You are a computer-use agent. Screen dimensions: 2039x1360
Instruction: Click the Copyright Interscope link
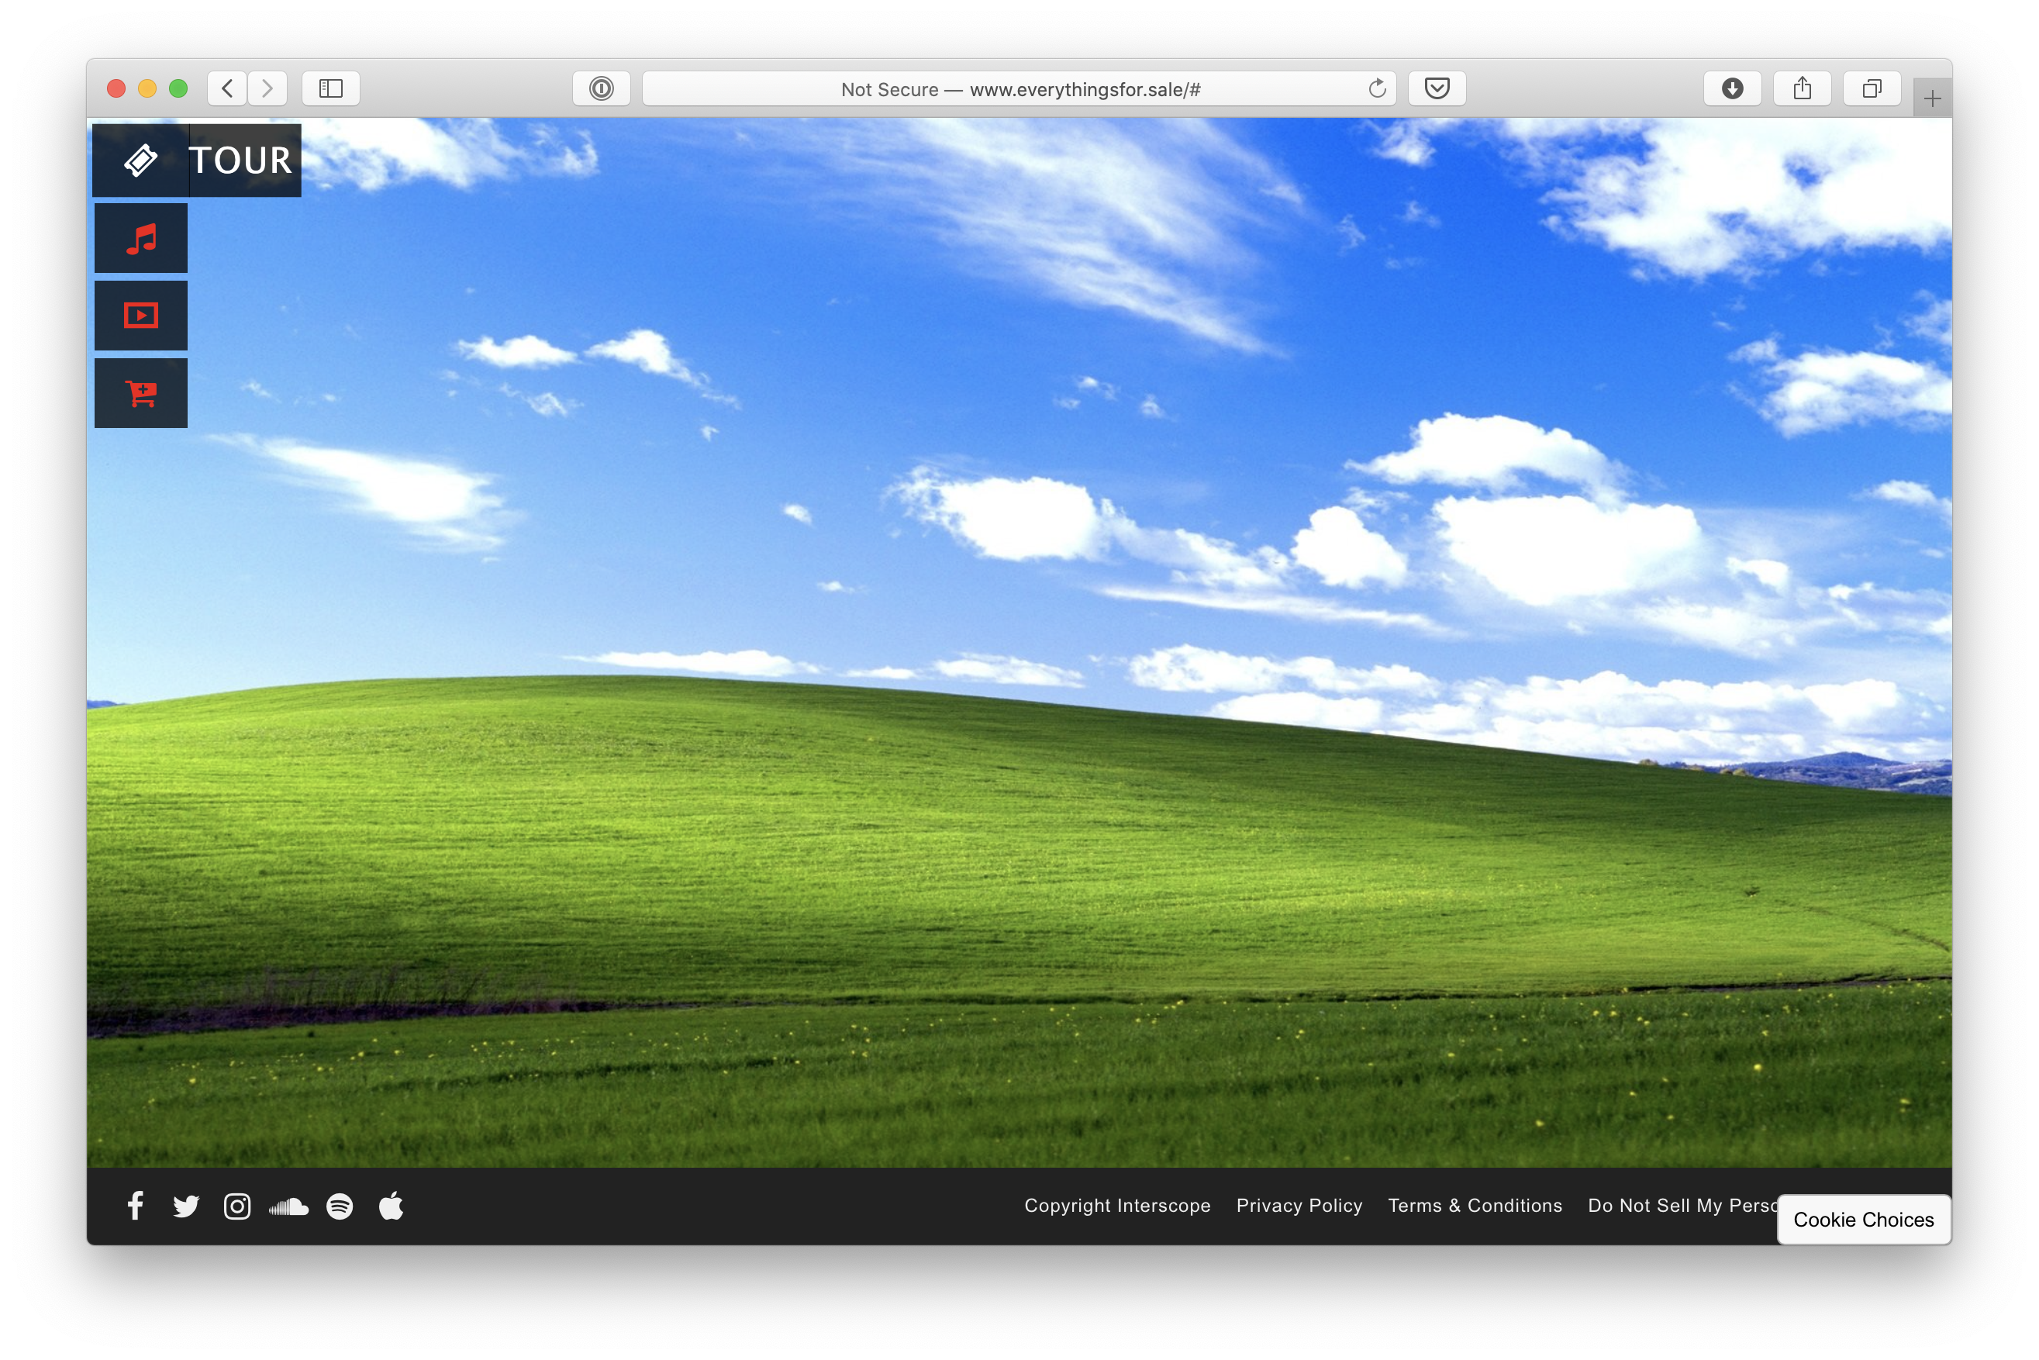[1117, 1206]
